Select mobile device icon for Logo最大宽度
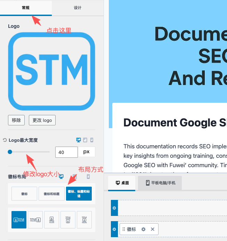 92,140
